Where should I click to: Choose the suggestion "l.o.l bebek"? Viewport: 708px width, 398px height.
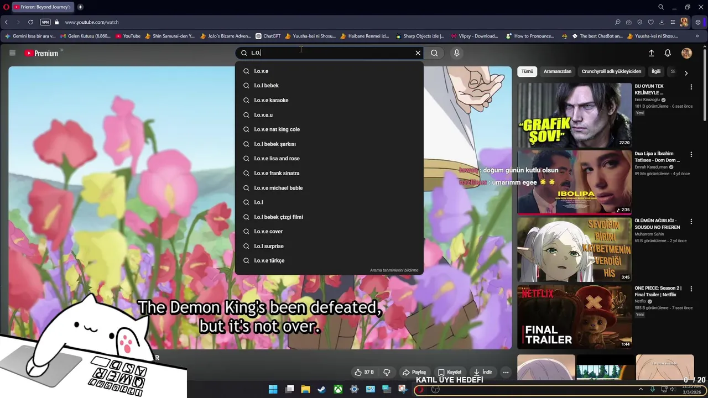click(x=329, y=86)
